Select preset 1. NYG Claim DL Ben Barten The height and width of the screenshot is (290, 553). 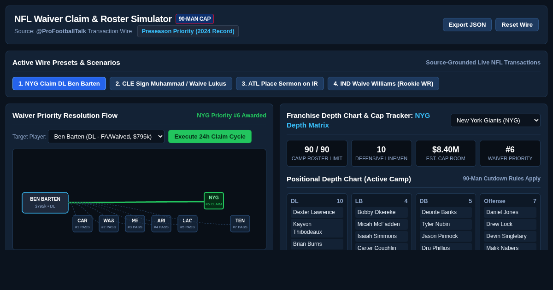pyautogui.click(x=59, y=84)
